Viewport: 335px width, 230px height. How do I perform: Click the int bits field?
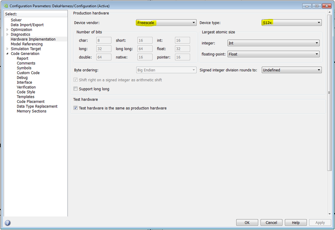pos(182,40)
